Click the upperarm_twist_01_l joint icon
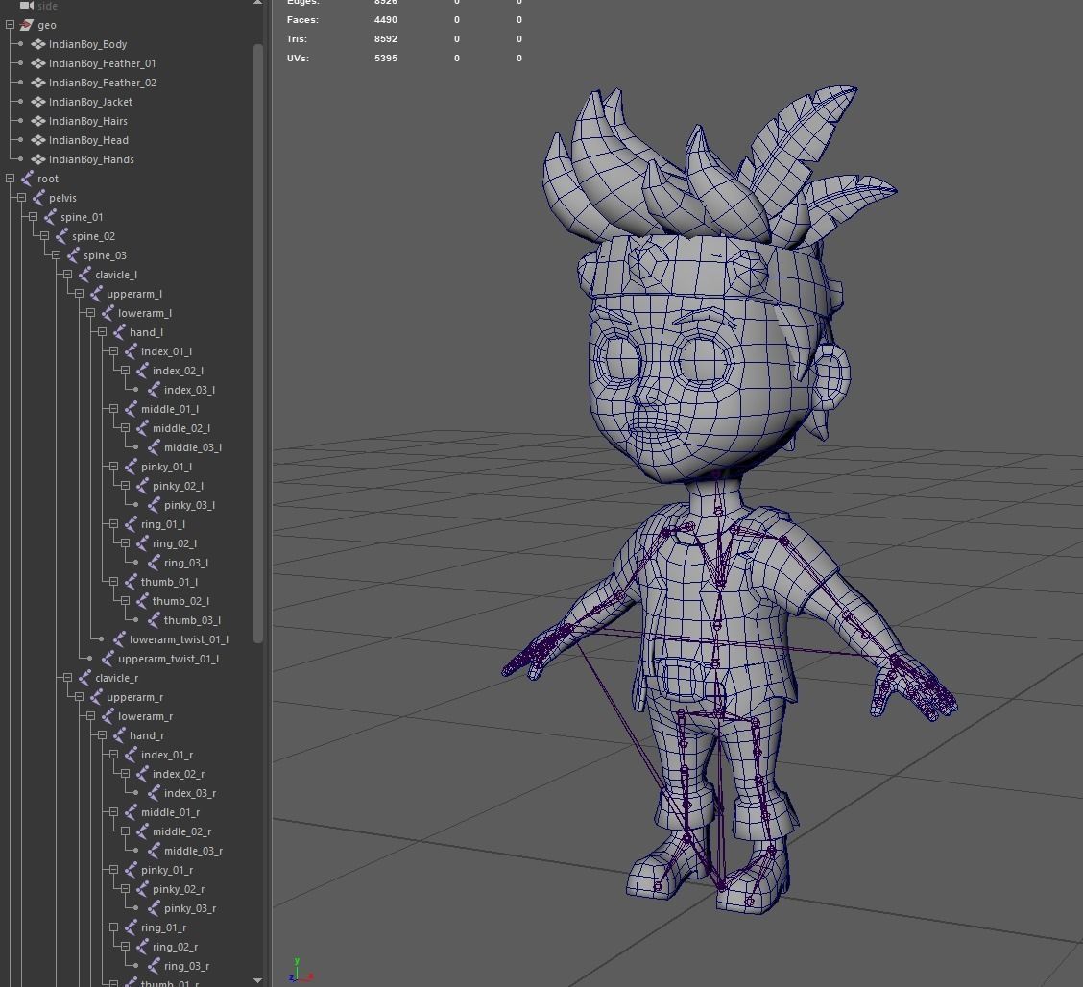This screenshot has height=987, width=1083. coord(108,659)
